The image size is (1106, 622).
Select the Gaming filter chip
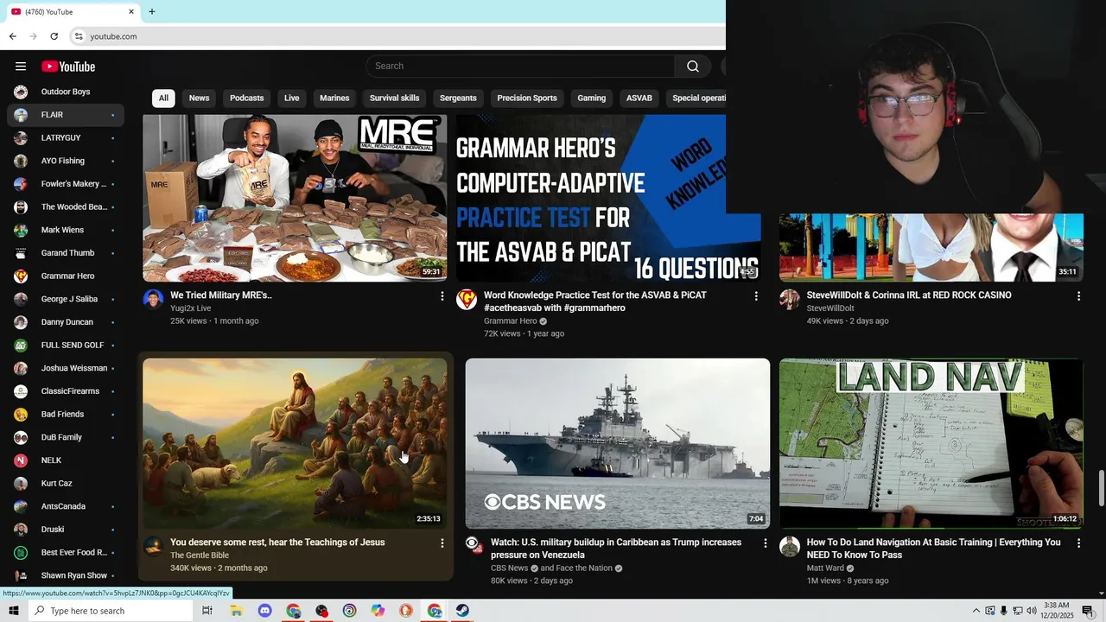[x=591, y=98]
